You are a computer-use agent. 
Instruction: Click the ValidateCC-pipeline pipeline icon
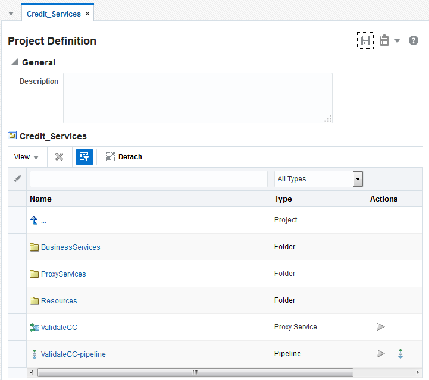tap(34, 354)
